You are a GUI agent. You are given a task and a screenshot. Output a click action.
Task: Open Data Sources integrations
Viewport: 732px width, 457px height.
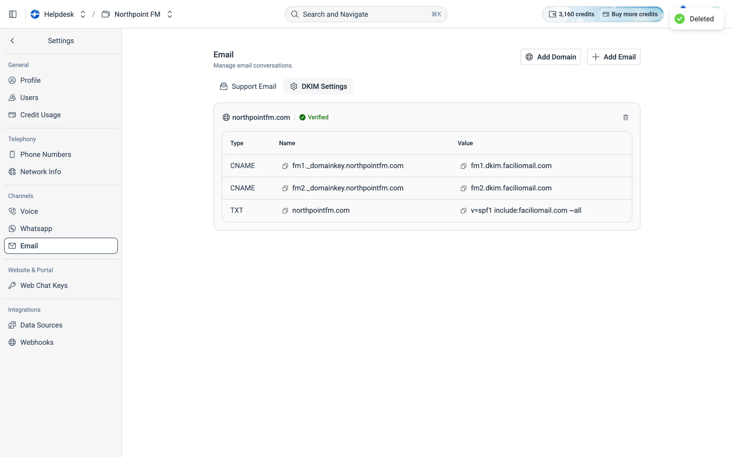tap(61, 325)
